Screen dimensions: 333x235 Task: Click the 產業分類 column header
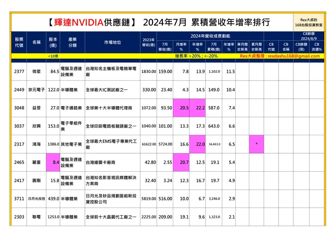72,42
